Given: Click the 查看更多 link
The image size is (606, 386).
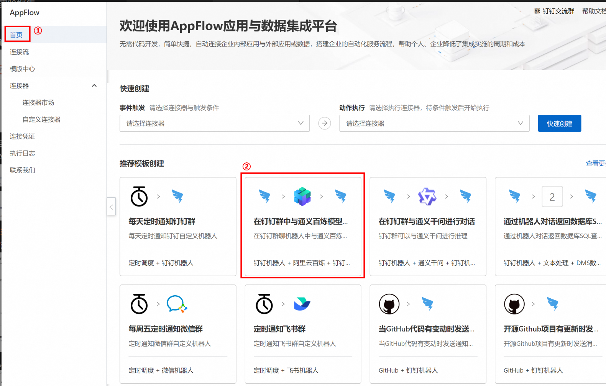Looking at the screenshot, I should 596,164.
